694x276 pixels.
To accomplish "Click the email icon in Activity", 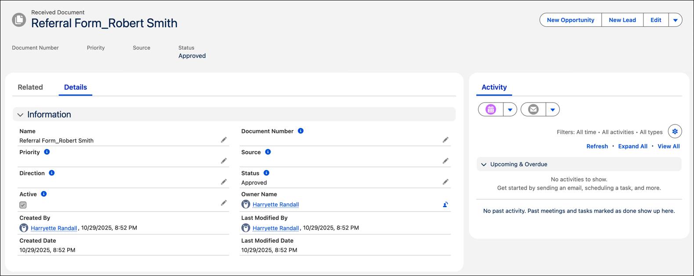I will point(533,110).
